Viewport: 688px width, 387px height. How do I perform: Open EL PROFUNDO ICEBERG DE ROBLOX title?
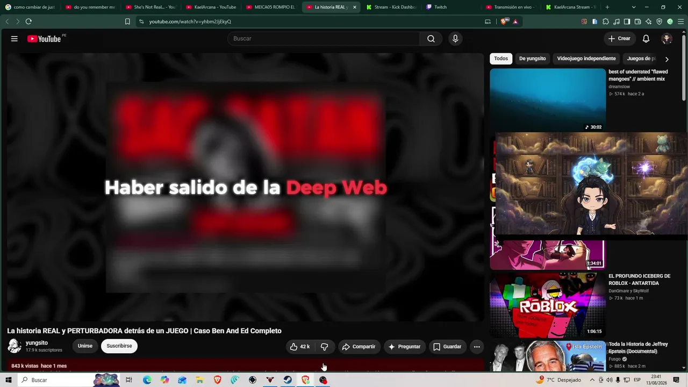(x=640, y=279)
